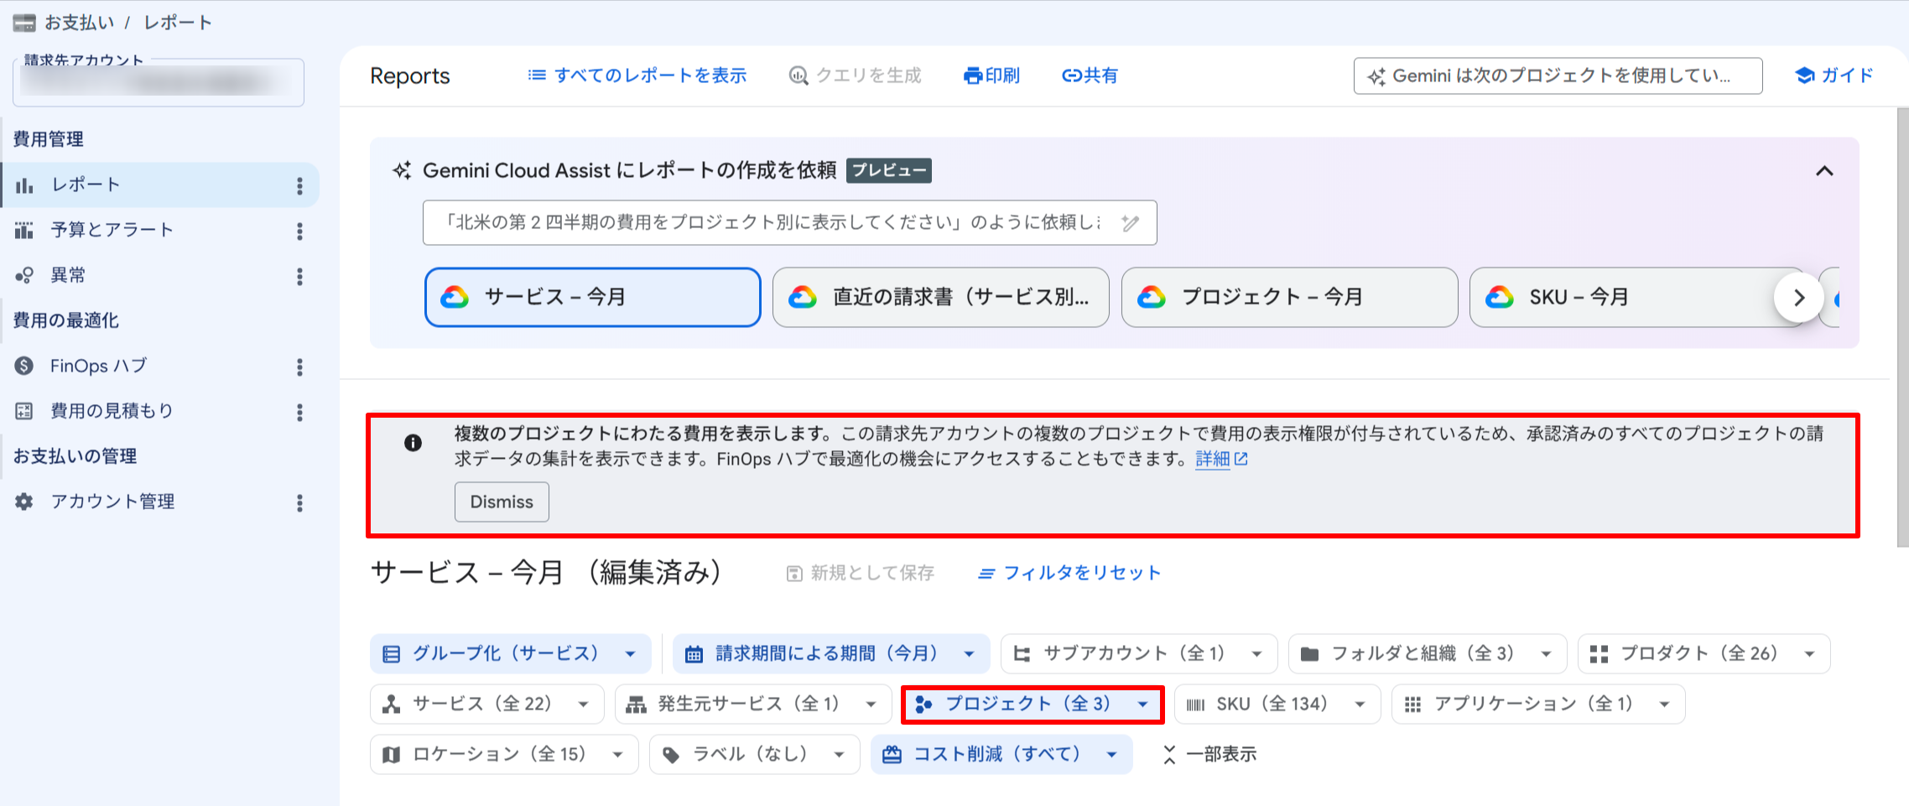Open アカウント管理 in the sidebar
This screenshot has height=806, width=1909.
coord(159,502)
